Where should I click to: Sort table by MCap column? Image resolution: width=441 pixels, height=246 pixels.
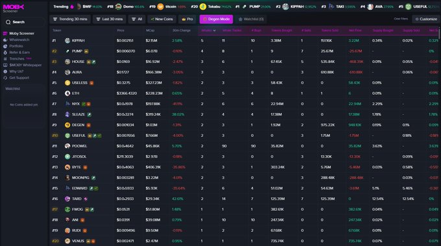point(150,31)
